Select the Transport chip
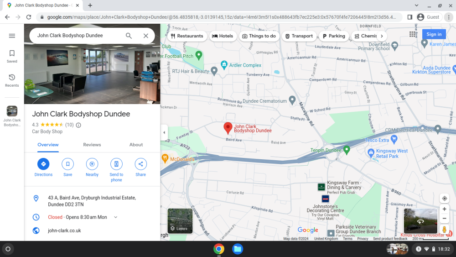Screen dimensions: 456x257 (x=299, y=36)
